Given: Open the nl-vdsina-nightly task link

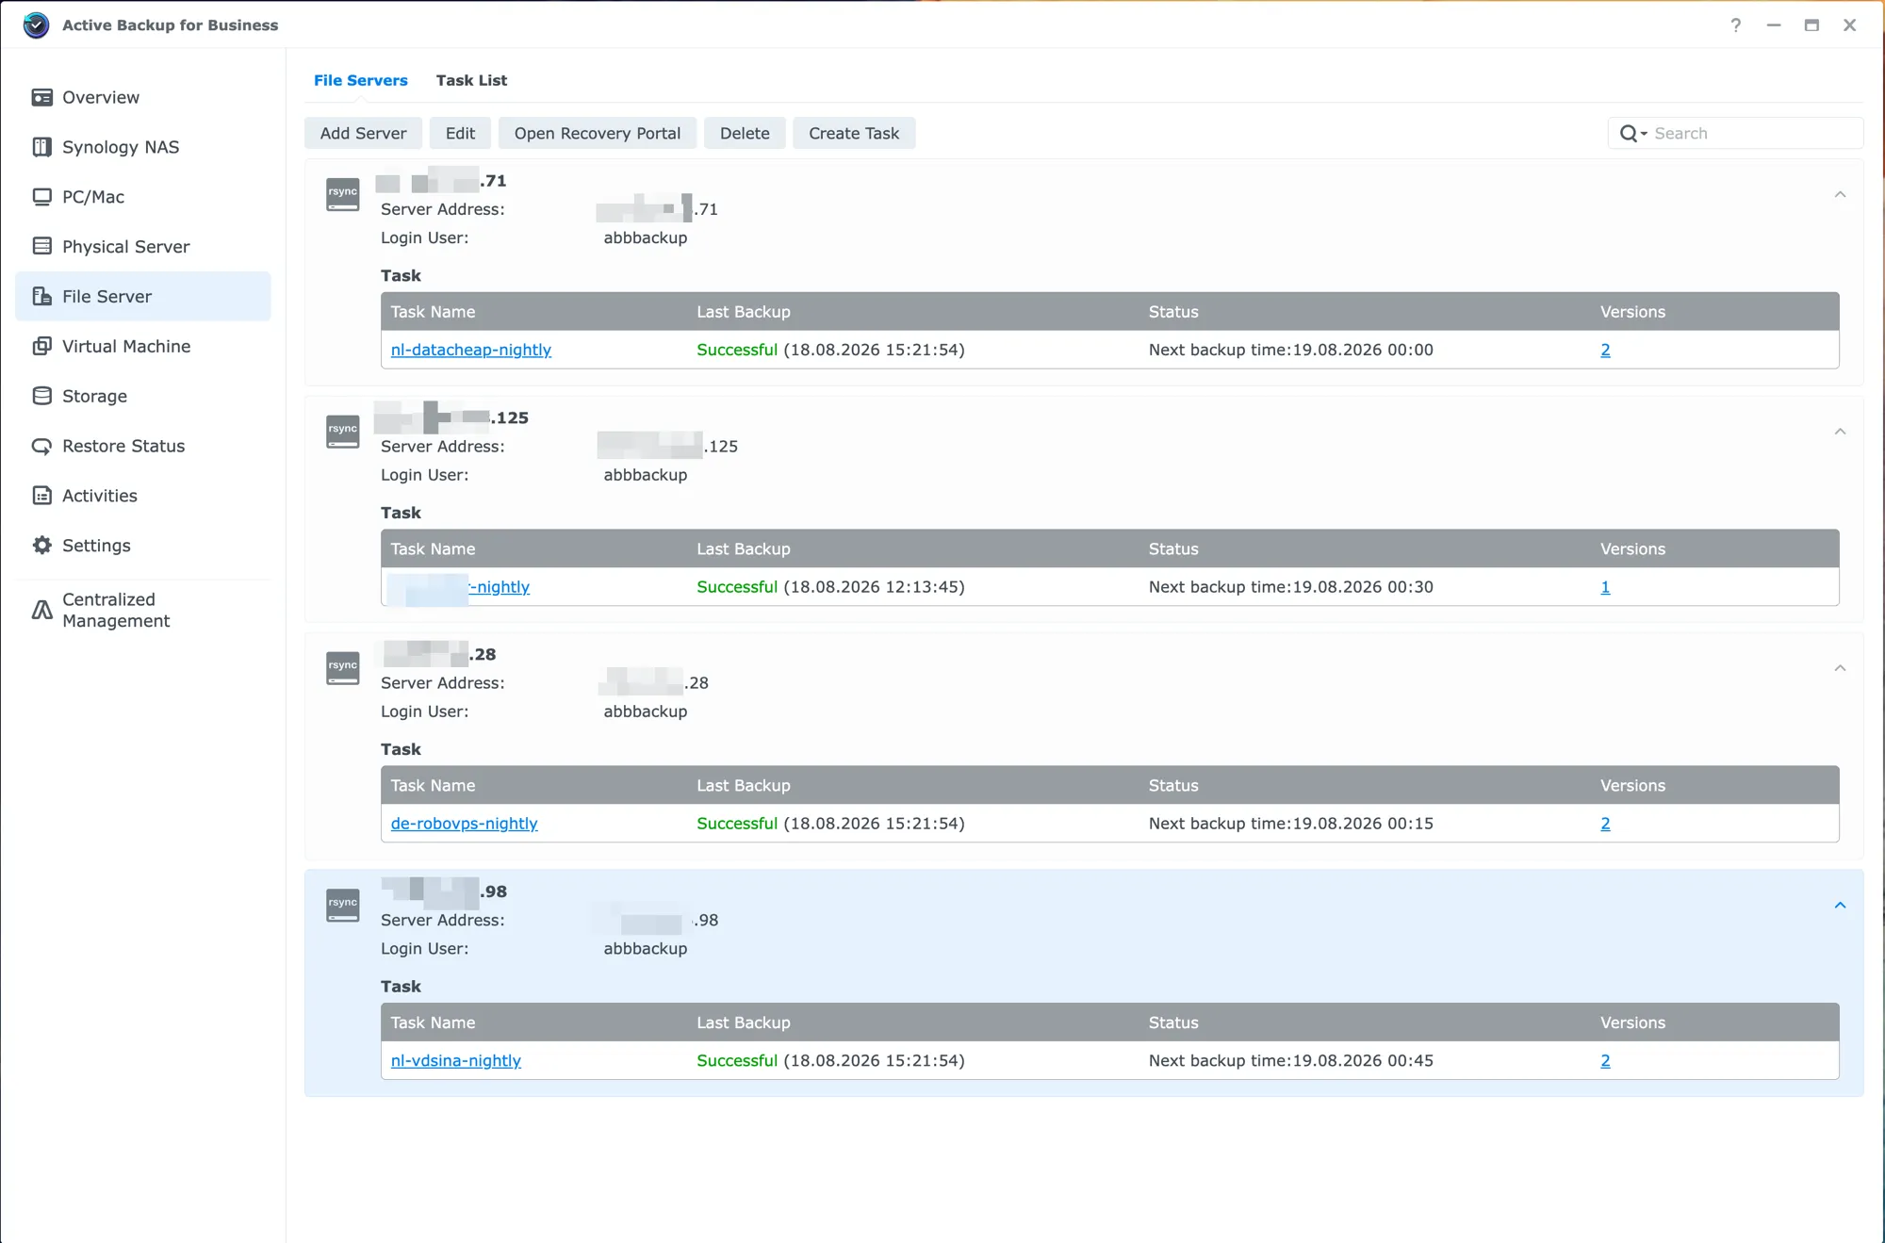Looking at the screenshot, I should pos(456,1060).
